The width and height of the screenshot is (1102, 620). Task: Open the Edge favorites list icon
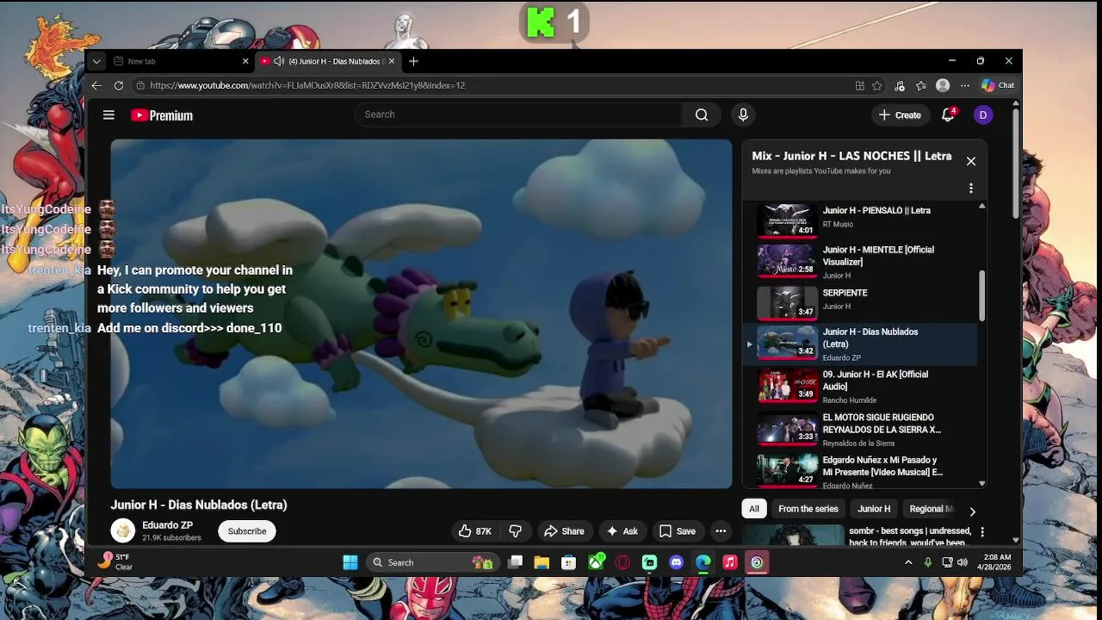click(921, 85)
